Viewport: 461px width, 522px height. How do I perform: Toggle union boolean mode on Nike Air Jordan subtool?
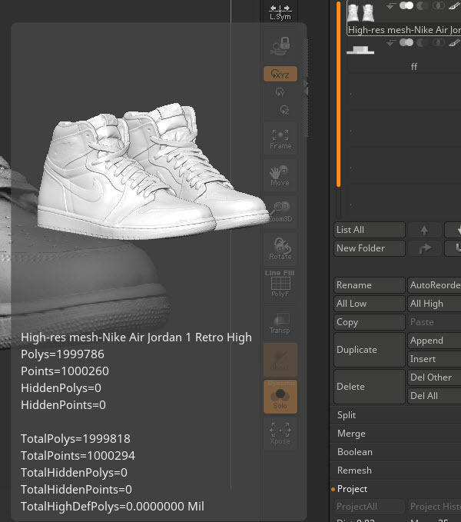click(406, 5)
